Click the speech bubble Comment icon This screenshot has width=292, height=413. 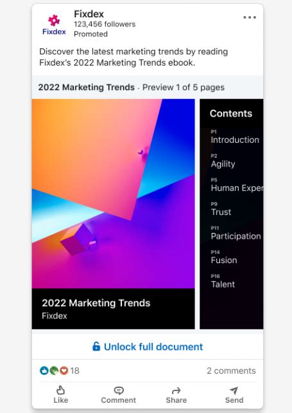click(119, 390)
